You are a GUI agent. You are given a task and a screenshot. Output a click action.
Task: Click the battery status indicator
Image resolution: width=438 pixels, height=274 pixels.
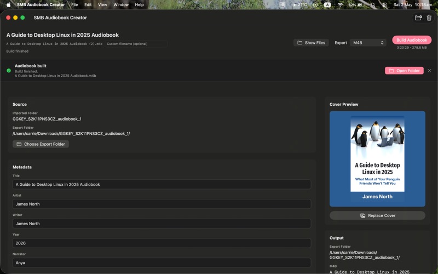point(355,5)
